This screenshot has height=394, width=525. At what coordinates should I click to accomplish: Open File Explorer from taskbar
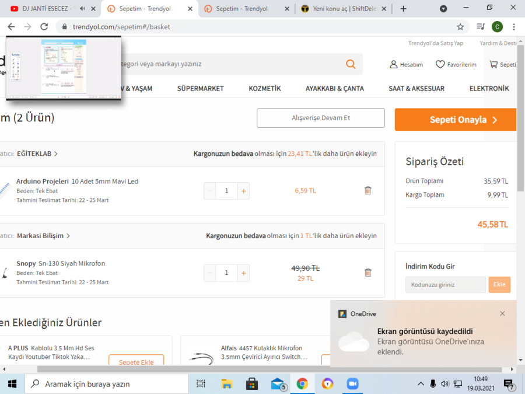[x=227, y=384]
